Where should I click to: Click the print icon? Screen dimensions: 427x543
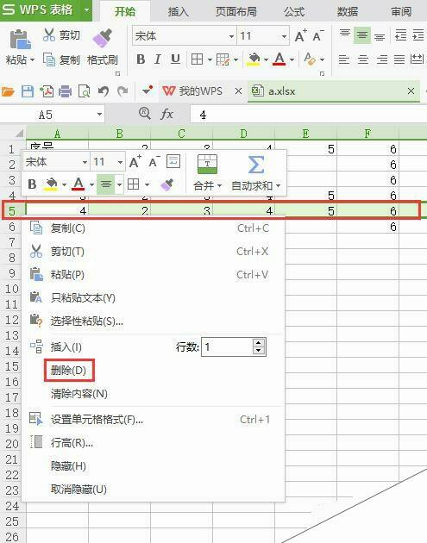pos(66,91)
